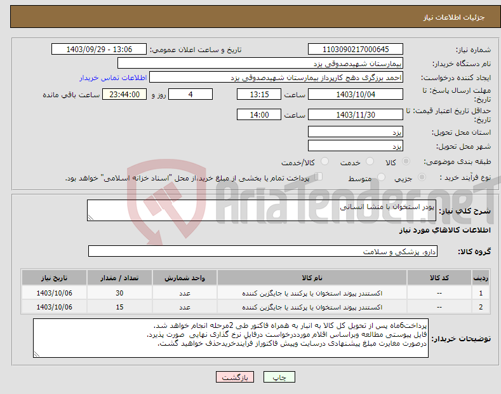This screenshot has height=394, width=501.
Task: Open the اطلاعات تماس خریدار link
Action: tap(113, 78)
